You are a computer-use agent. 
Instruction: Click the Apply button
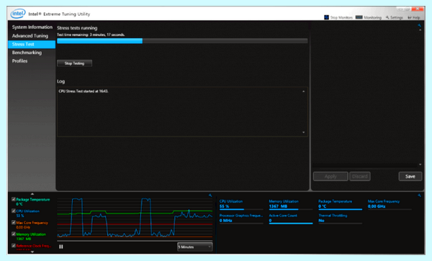point(330,176)
